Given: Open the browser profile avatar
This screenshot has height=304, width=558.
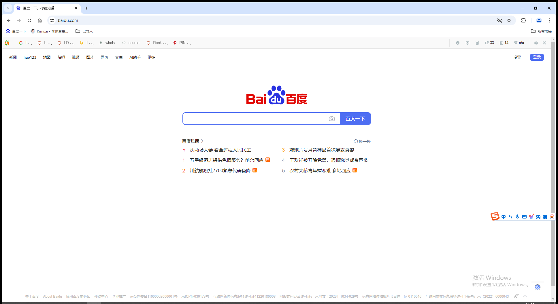Looking at the screenshot, I should tap(539, 20).
